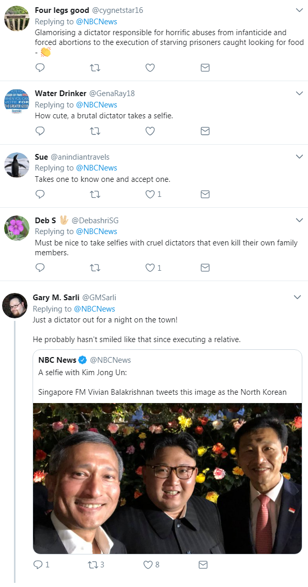Open Gary M. Sarli's profile name

pyautogui.click(x=56, y=298)
